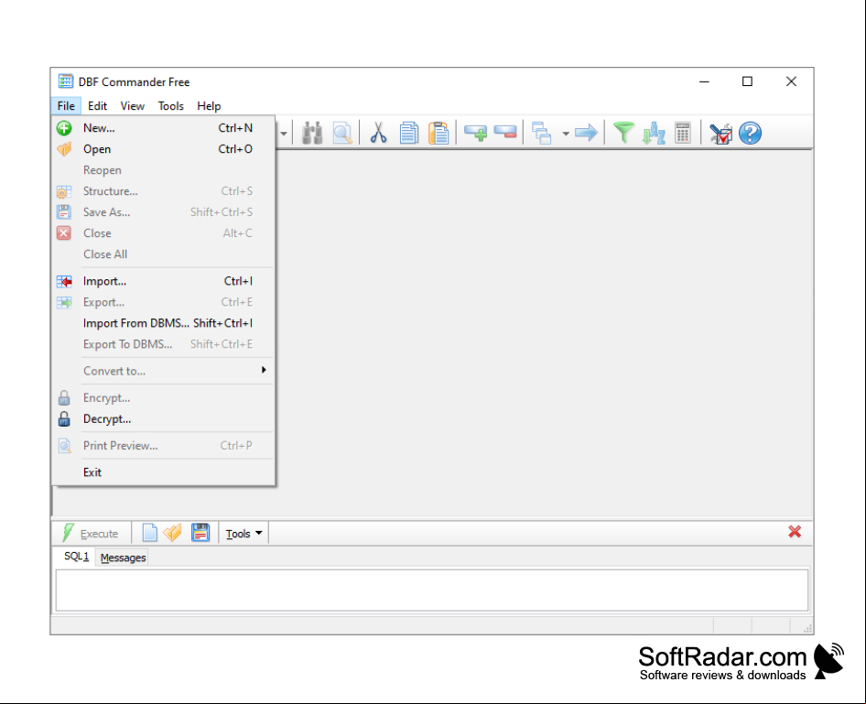The height and width of the screenshot is (704, 866).
Task: Open the SQL panel Tools dropdown
Action: (244, 534)
